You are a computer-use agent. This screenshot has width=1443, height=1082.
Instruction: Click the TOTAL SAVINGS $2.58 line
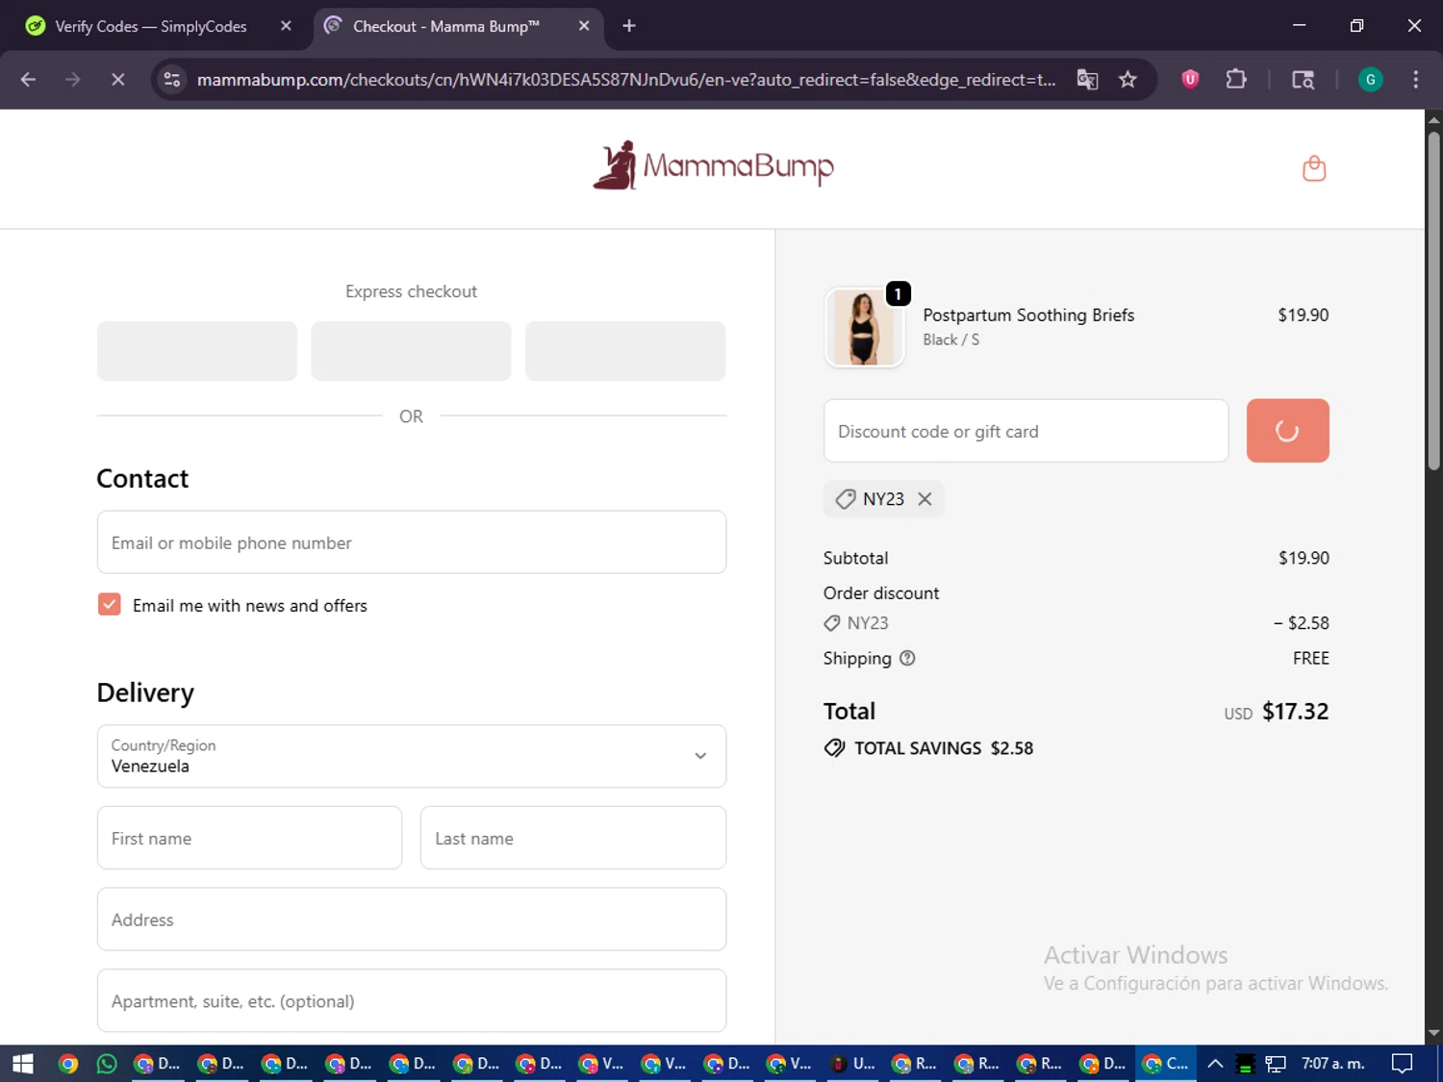(x=928, y=748)
